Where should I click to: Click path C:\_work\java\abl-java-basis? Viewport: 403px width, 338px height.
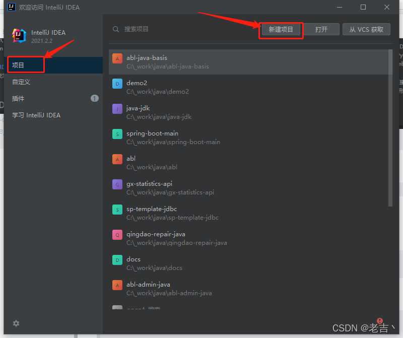(x=168, y=66)
